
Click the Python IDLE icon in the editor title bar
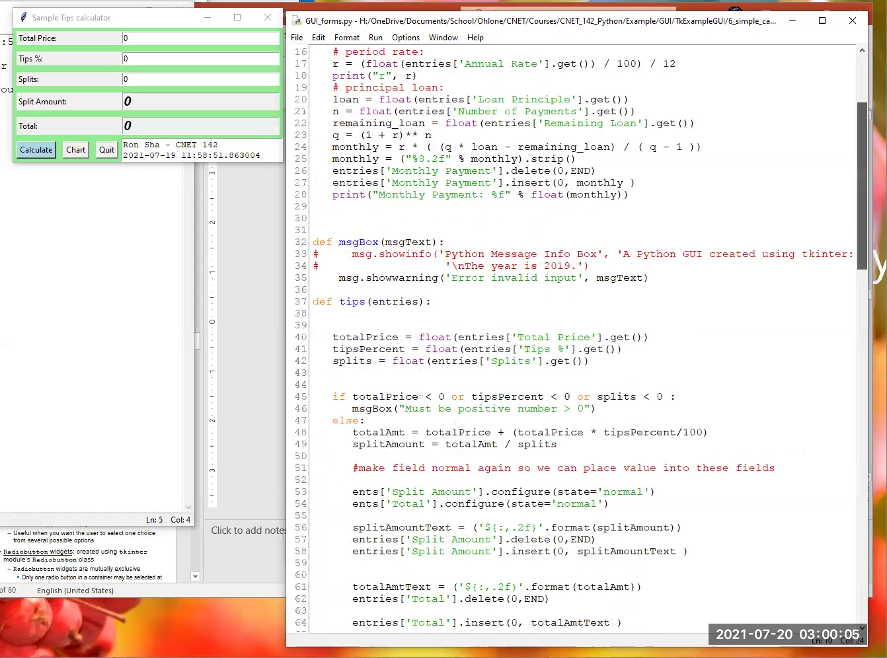pyautogui.click(x=295, y=20)
